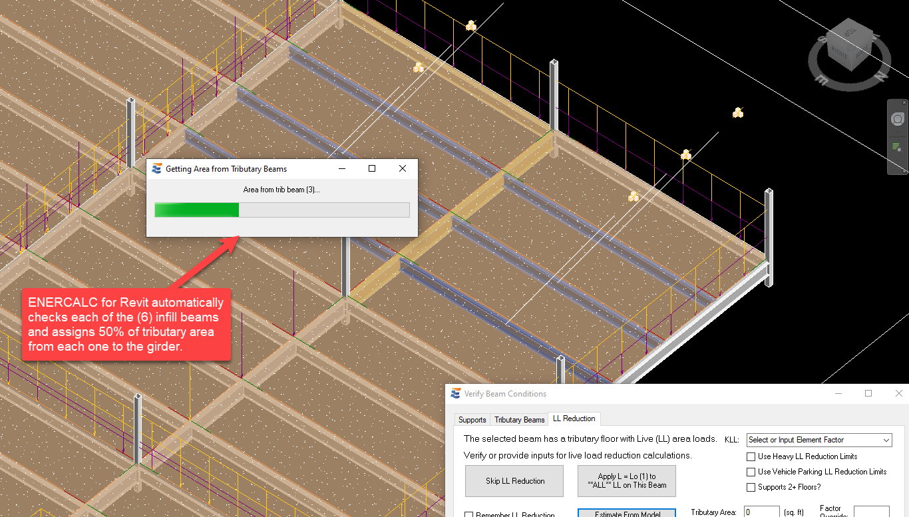909x517 pixels.
Task: Click the Tributary Area input field
Action: click(x=761, y=512)
